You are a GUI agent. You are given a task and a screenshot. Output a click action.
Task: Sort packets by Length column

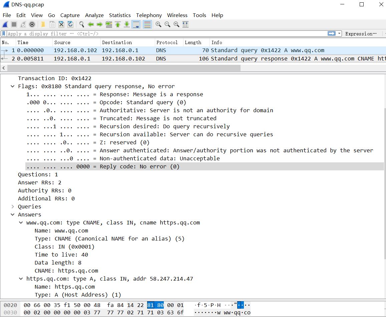coord(196,42)
